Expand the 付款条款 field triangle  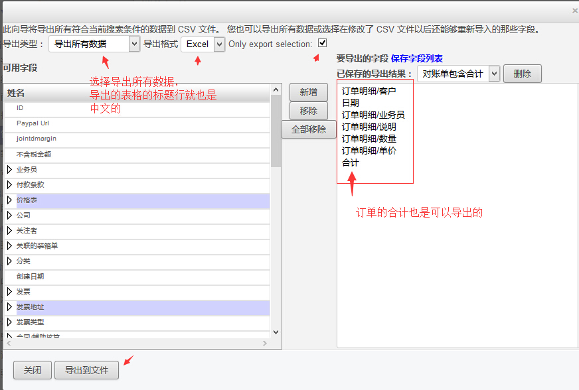(x=9, y=185)
